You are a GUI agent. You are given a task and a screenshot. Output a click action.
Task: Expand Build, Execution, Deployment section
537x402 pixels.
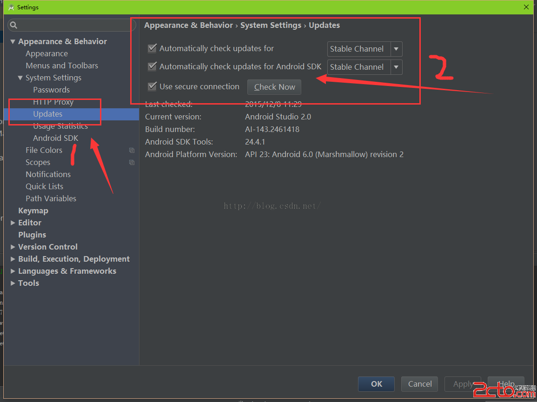[13, 259]
